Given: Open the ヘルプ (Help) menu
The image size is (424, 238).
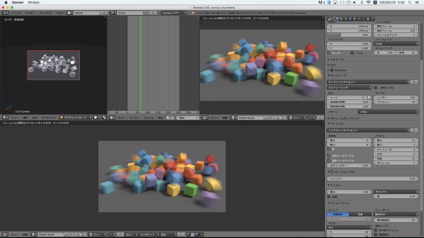Looking at the screenshot, I should click(x=60, y=13).
